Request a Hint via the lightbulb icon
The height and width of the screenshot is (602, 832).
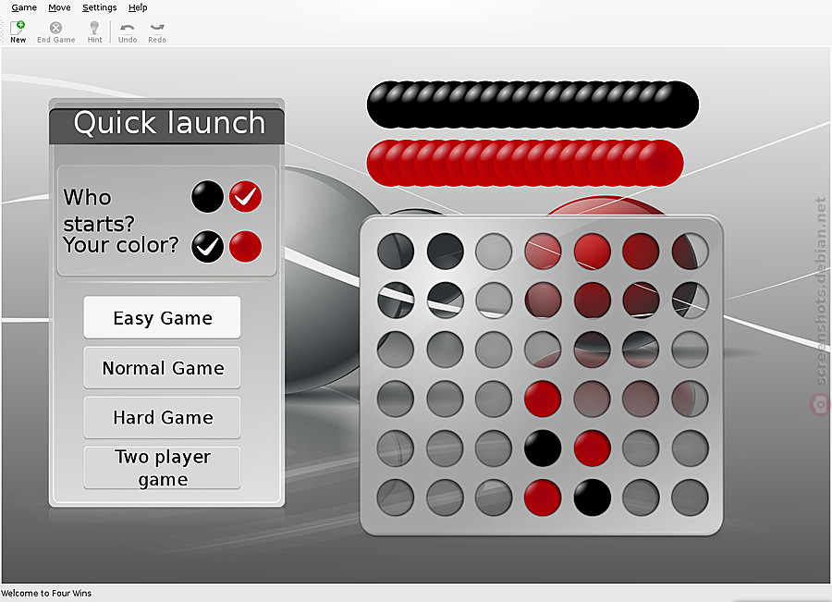(94, 31)
